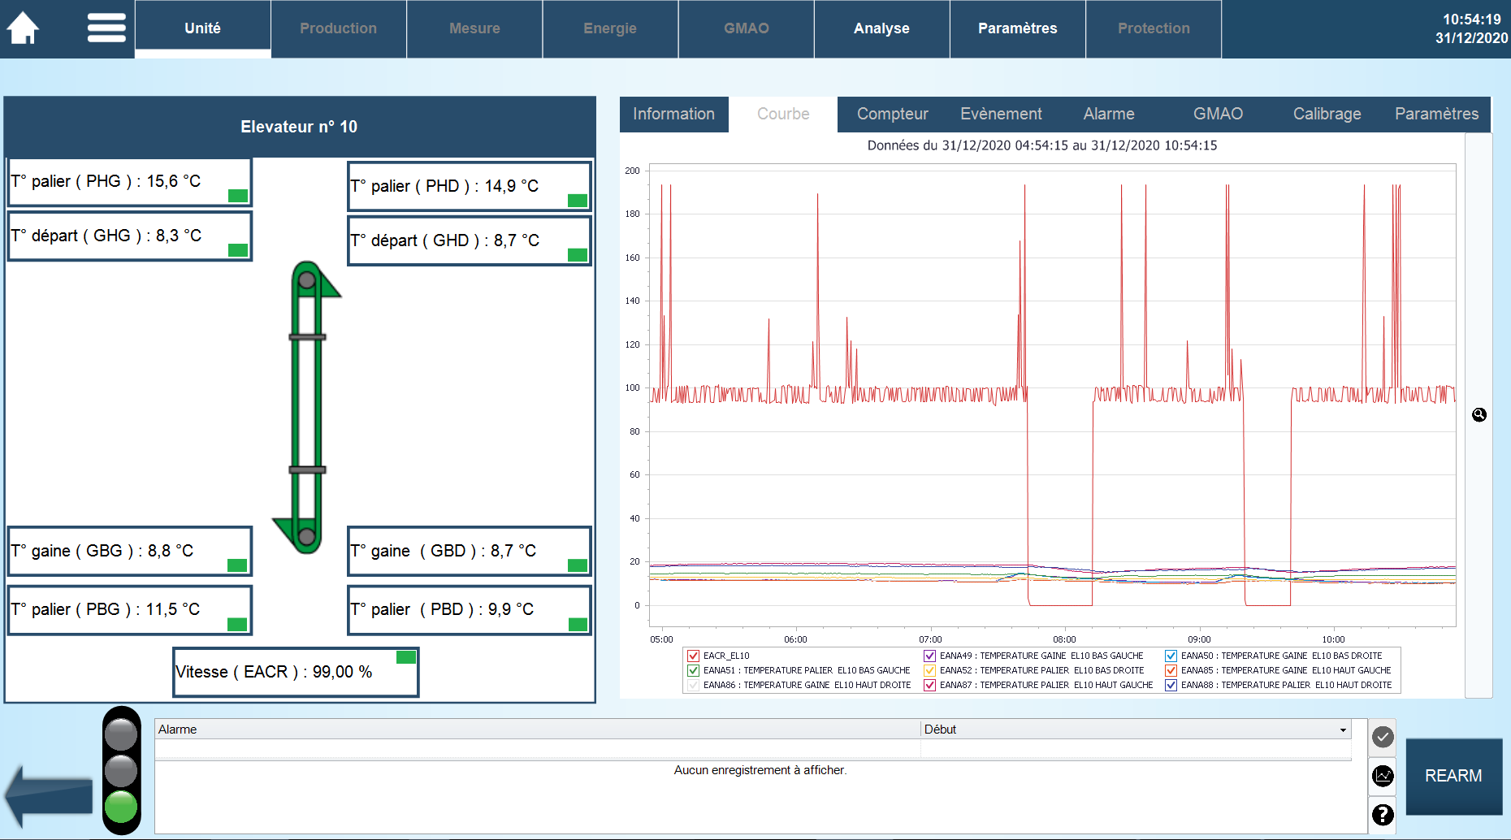Viewport: 1511px width, 840px height.
Task: Open the Paramètres top navigation button
Action: coord(1017,28)
